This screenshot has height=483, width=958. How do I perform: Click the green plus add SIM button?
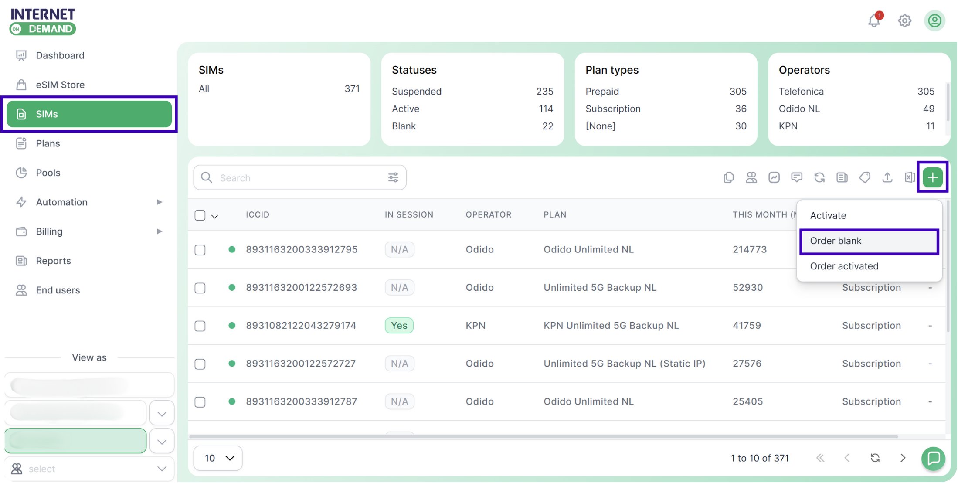pyautogui.click(x=932, y=177)
